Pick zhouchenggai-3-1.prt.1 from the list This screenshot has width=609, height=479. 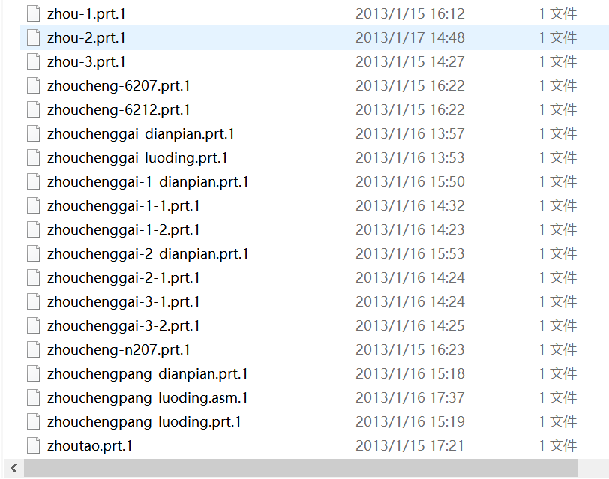pos(124,301)
